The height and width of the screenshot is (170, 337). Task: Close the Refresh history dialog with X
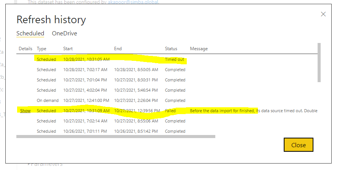323,14
